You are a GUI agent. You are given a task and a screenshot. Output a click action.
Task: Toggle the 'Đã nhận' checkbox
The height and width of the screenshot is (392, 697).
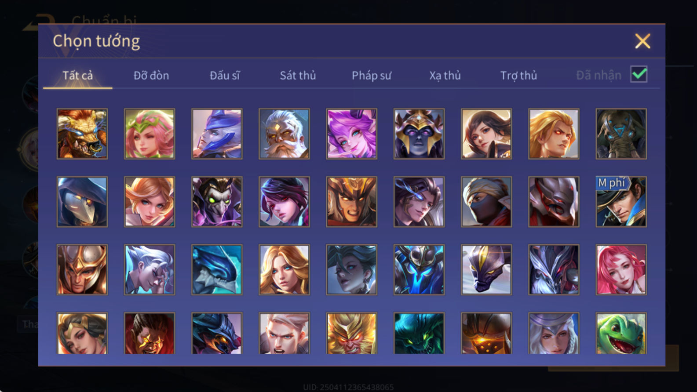tap(639, 74)
